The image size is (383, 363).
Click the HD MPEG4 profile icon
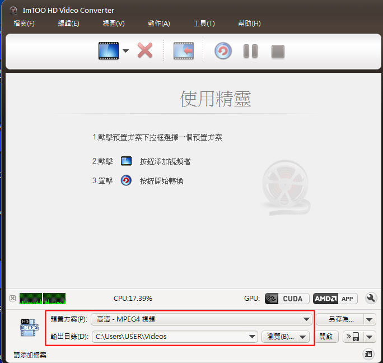(x=29, y=328)
